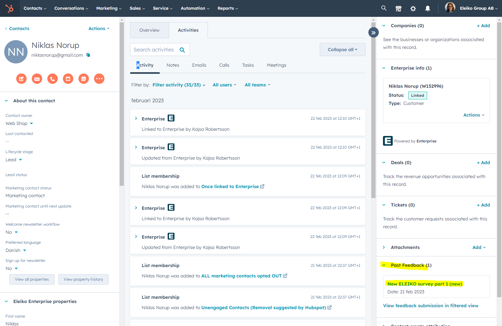This screenshot has width=502, height=326.
Task: Click the phone call icon button
Action: point(53,79)
